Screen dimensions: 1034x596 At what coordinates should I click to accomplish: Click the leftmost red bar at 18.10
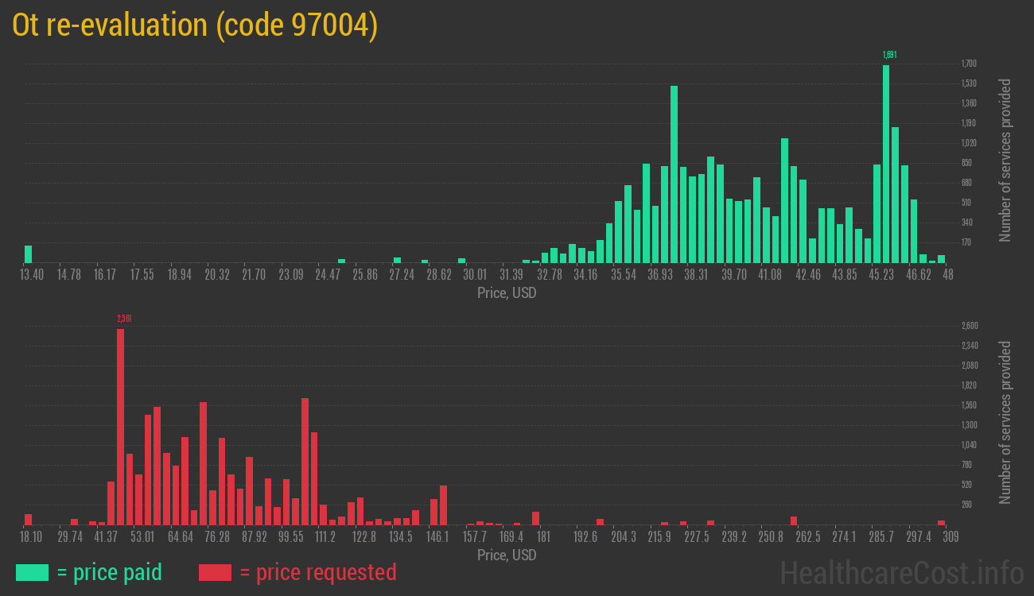tap(29, 520)
